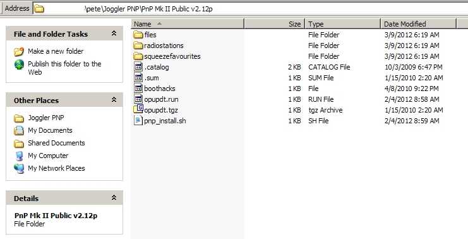Collapse the Other Places panel

(x=114, y=100)
